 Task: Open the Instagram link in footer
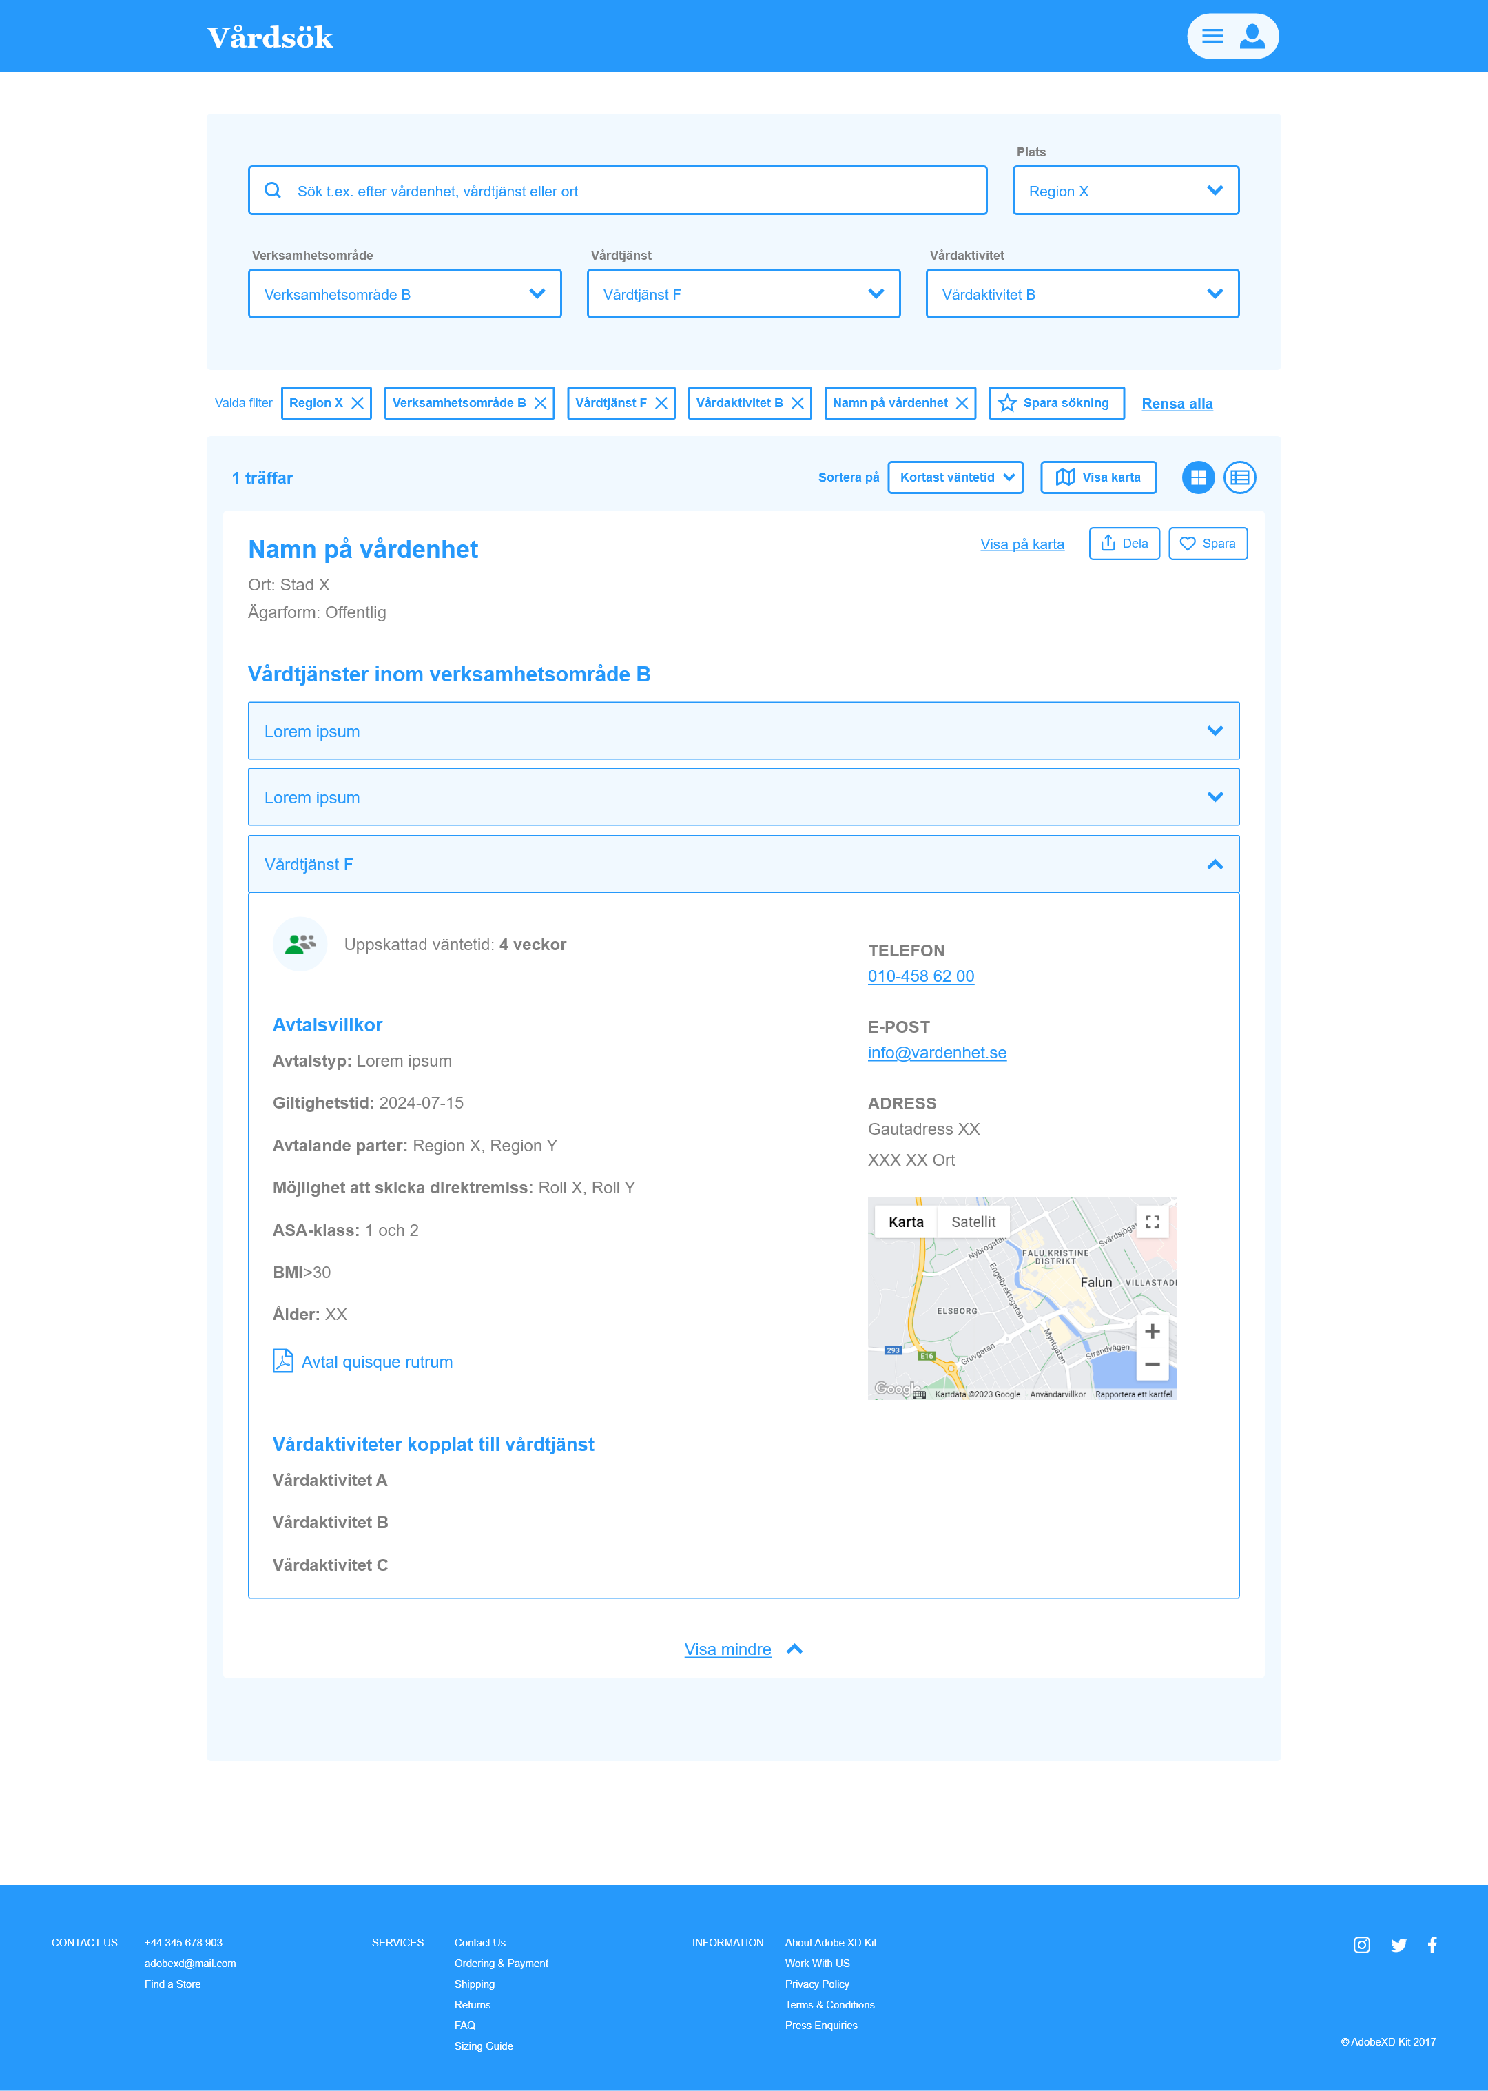point(1361,1946)
